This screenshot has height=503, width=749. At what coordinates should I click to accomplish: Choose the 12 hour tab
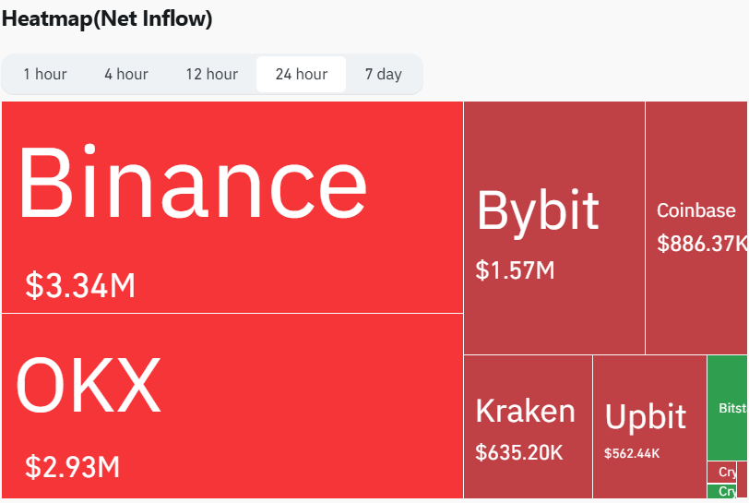pos(211,74)
